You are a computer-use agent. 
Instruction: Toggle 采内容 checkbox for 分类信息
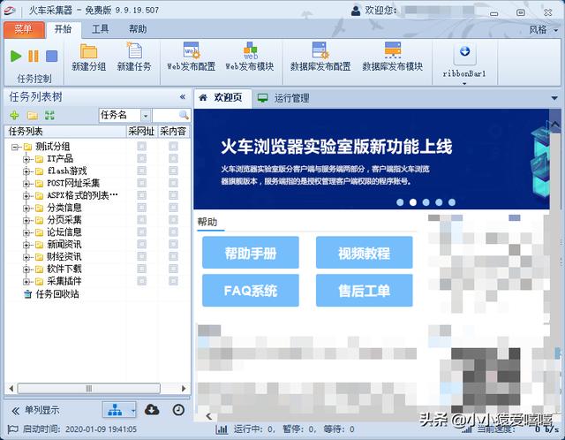pos(173,208)
